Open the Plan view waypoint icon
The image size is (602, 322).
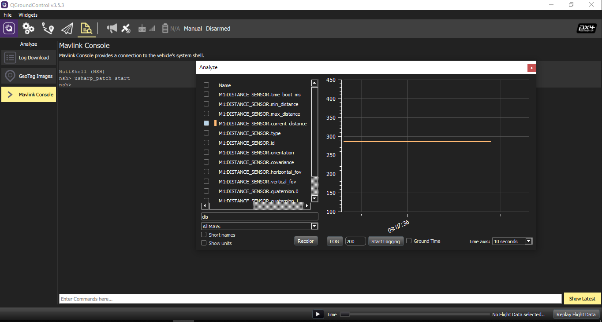(x=48, y=29)
